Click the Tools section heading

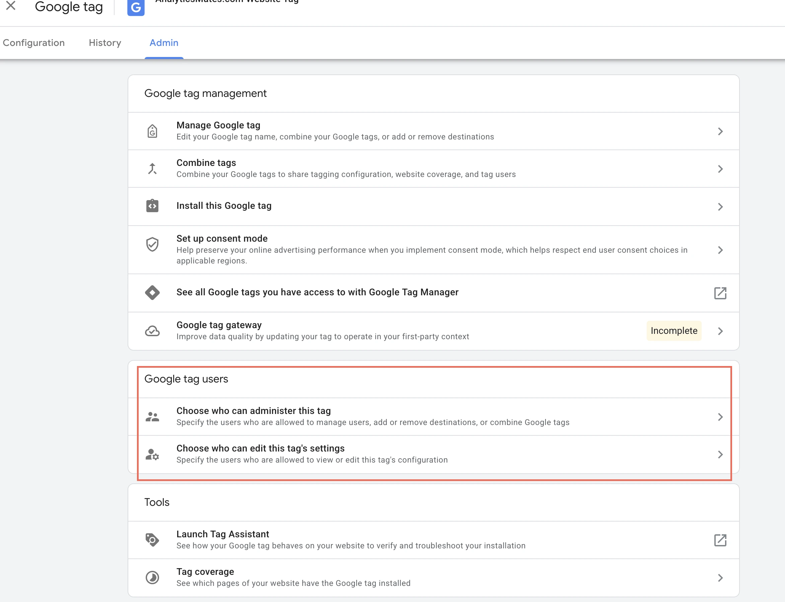pyautogui.click(x=157, y=502)
